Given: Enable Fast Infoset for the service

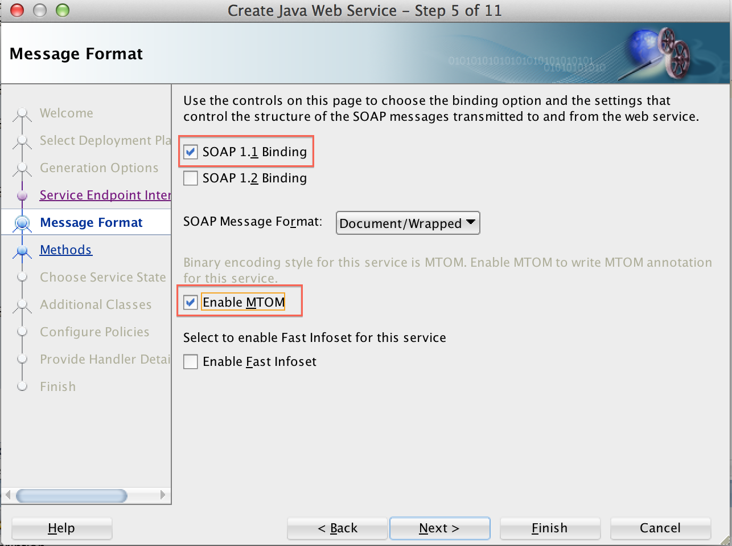Looking at the screenshot, I should click(x=190, y=361).
